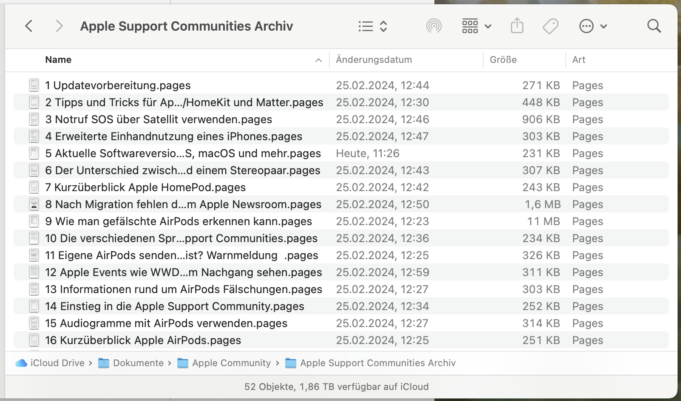Select file 1 Updatevorbereitung.pages
The height and width of the screenshot is (401, 681).
118,85
